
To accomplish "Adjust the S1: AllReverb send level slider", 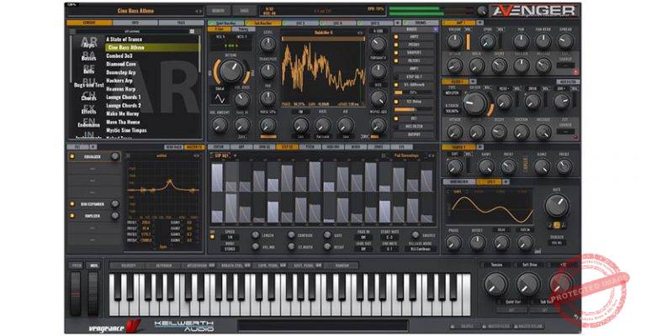I will click(x=413, y=92).
